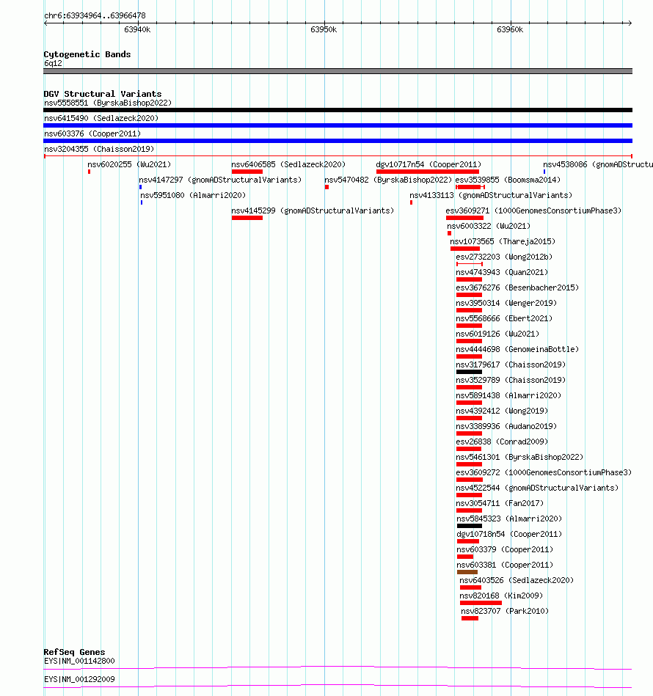This screenshot has height=696, width=653.
Task: Click nsv823707 (Park2010) label
Action: coord(505,611)
